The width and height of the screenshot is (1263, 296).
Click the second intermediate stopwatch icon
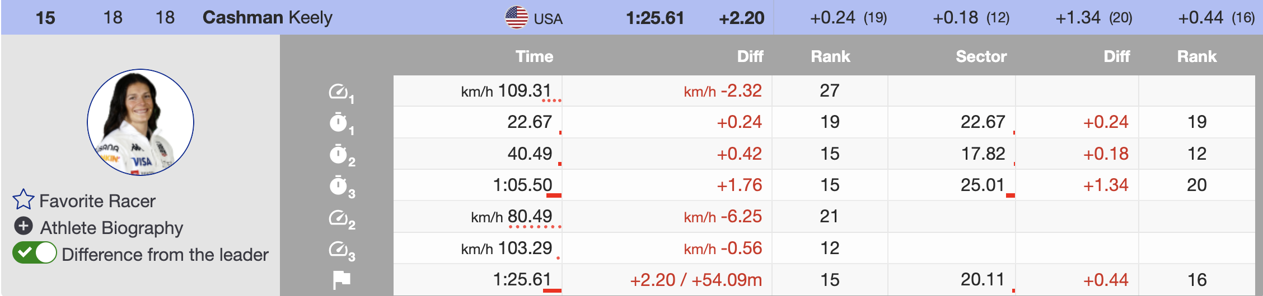point(339,154)
